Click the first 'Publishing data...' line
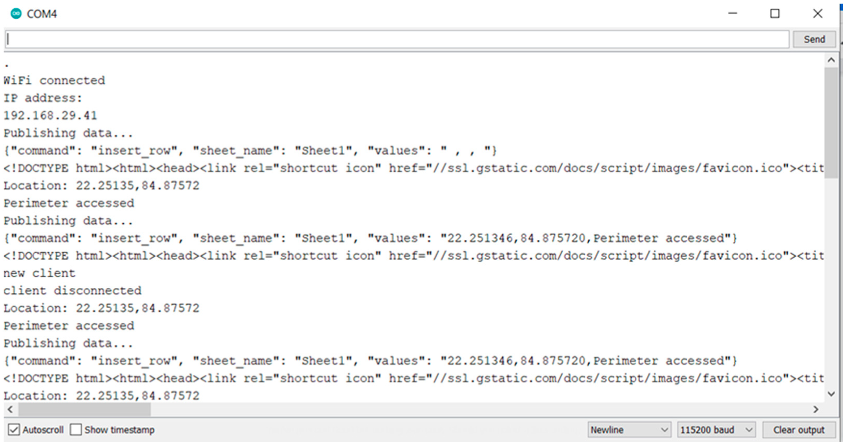Image resolution: width=847 pixels, height=446 pixels. [x=68, y=133]
